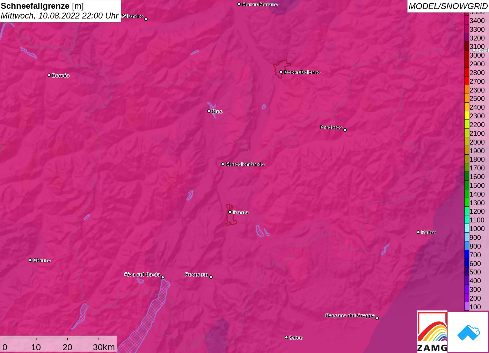This screenshot has height=353, width=489.
Task: Click the 30km scale bar label
Action: (104, 347)
